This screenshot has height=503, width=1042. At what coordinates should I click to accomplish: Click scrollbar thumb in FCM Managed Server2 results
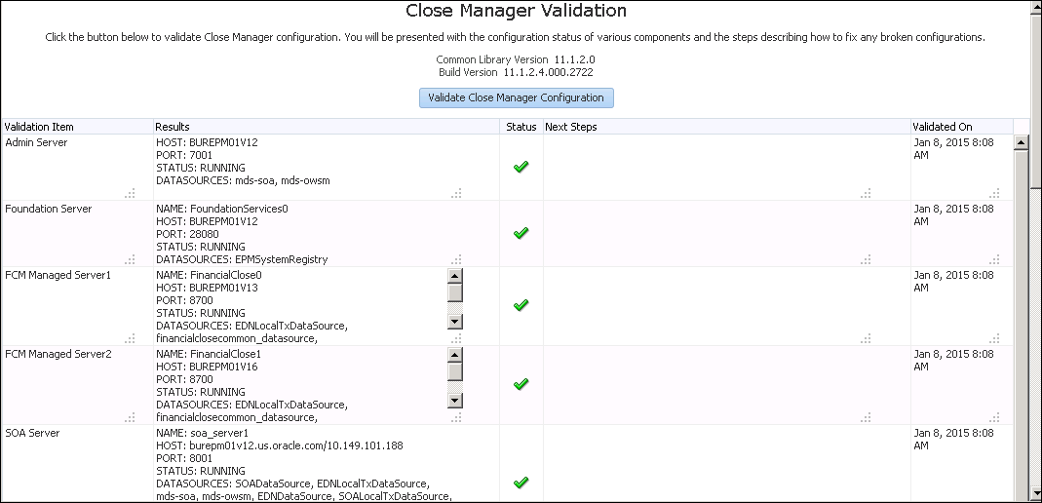click(x=455, y=372)
